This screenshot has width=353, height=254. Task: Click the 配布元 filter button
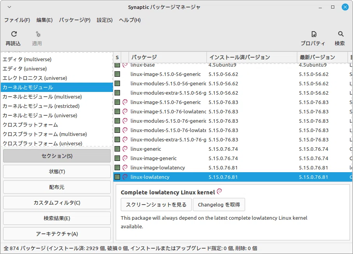[57, 187]
